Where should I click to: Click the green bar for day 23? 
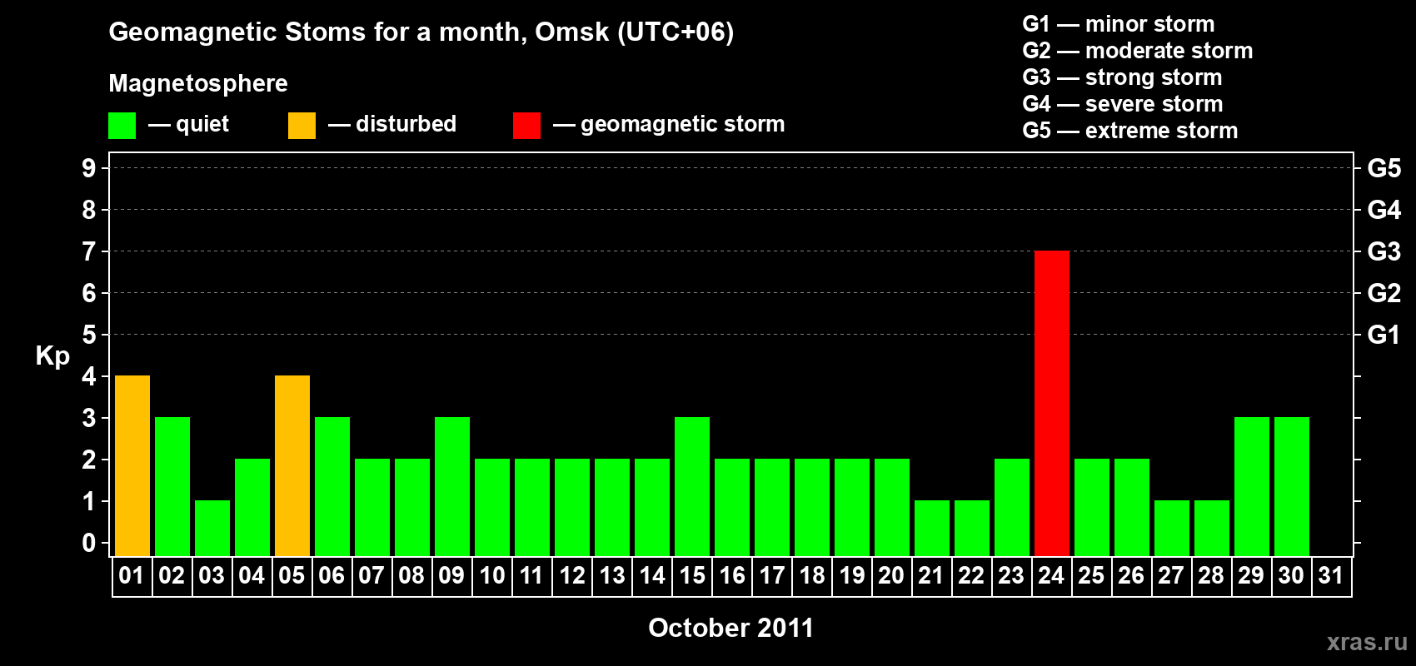pos(1012,507)
